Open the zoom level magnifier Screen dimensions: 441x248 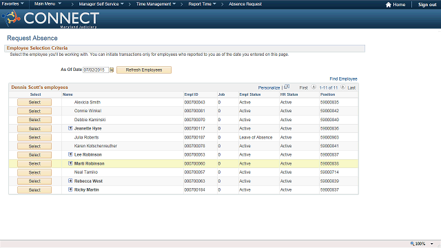tap(412, 243)
